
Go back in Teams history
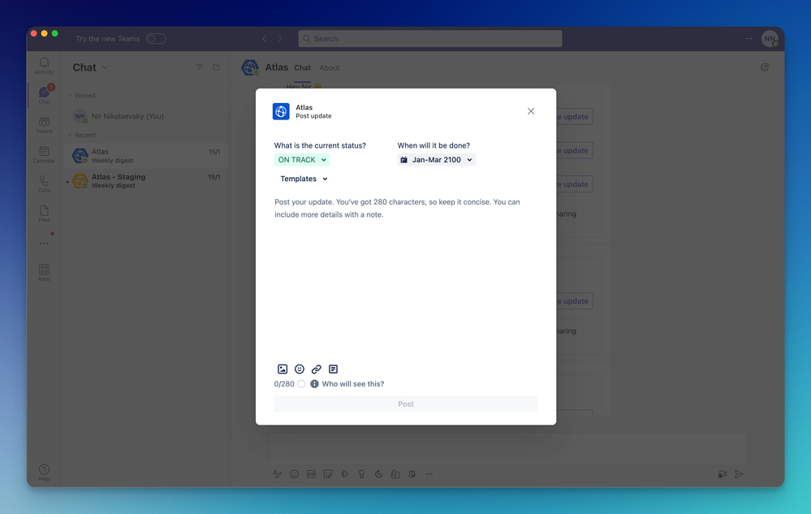[x=265, y=39]
